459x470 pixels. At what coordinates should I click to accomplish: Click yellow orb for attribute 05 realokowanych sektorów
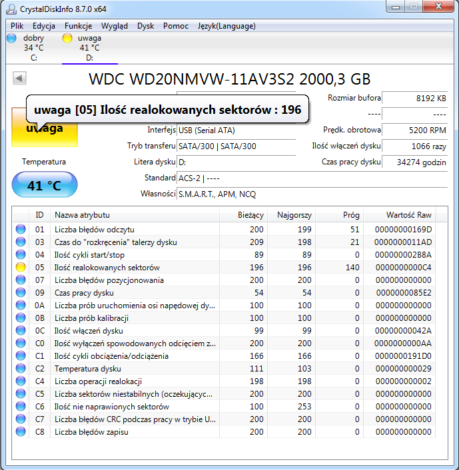(x=21, y=267)
